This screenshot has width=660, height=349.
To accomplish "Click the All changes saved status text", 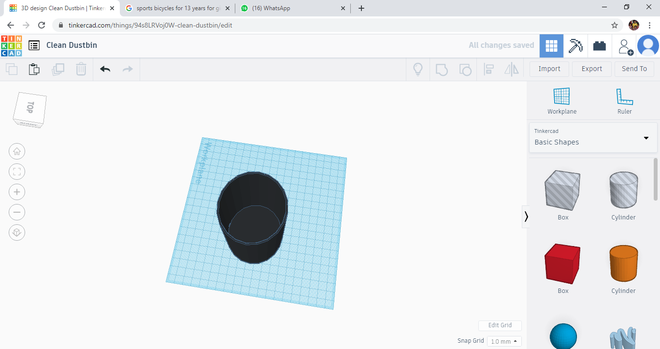I will pyautogui.click(x=502, y=45).
